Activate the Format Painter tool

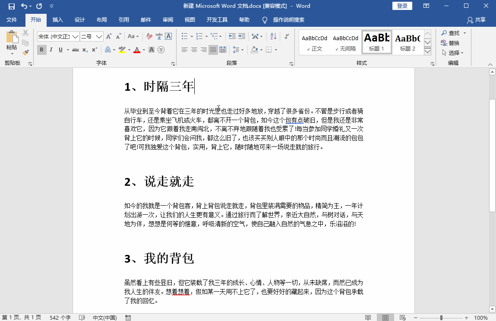click(x=25, y=52)
